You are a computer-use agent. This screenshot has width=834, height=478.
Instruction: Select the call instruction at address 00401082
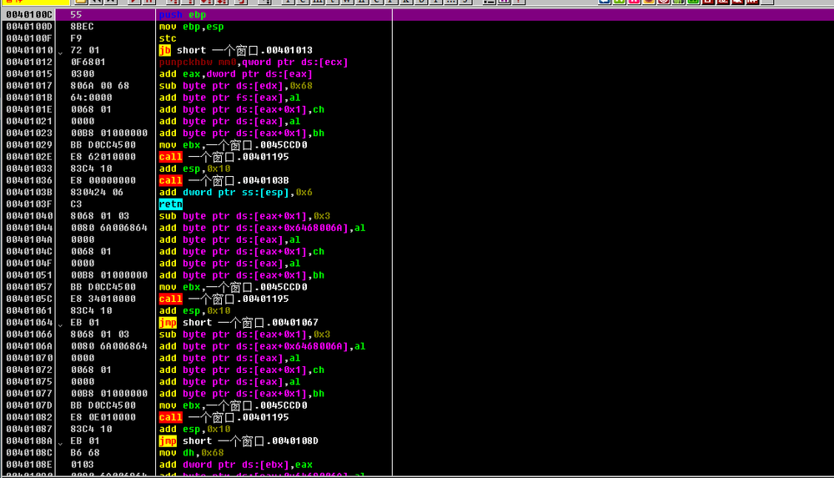[224, 417]
